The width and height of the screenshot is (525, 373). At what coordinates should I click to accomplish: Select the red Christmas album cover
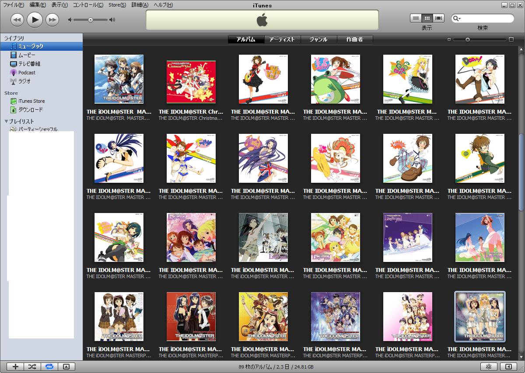pos(191,82)
